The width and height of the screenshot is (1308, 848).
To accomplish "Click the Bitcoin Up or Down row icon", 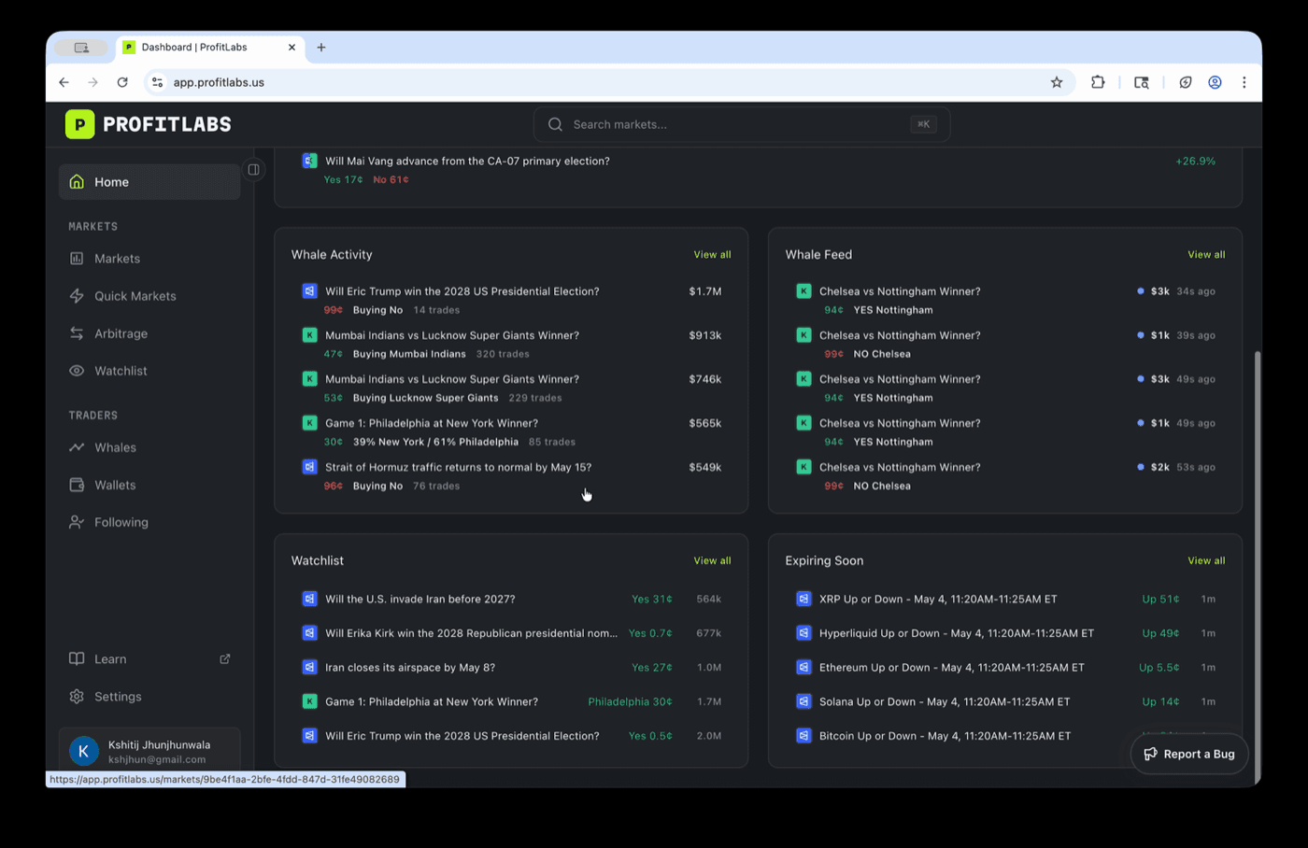I will coord(803,736).
